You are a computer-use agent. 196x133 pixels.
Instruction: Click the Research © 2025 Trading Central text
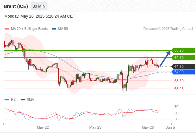click(x=168, y=29)
